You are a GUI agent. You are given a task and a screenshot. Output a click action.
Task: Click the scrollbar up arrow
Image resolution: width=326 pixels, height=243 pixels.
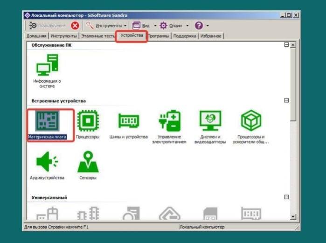pos(293,44)
